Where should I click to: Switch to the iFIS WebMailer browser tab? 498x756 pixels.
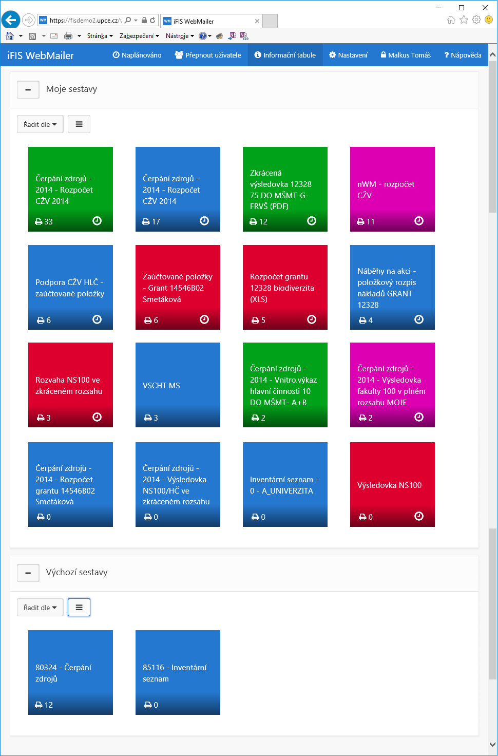point(211,21)
